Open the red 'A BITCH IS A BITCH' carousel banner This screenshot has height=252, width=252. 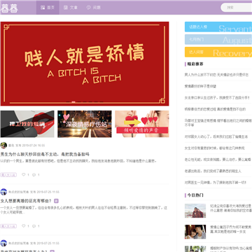(85, 64)
